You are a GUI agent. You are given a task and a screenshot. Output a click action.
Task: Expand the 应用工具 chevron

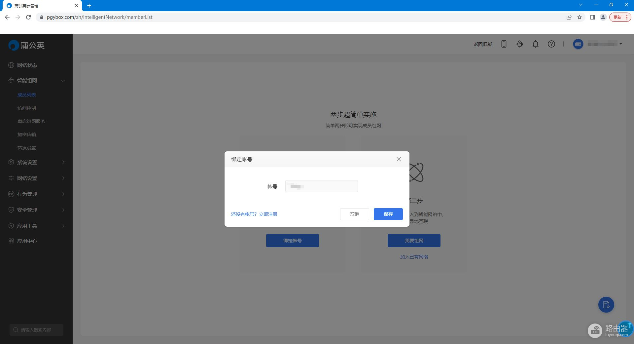click(63, 226)
